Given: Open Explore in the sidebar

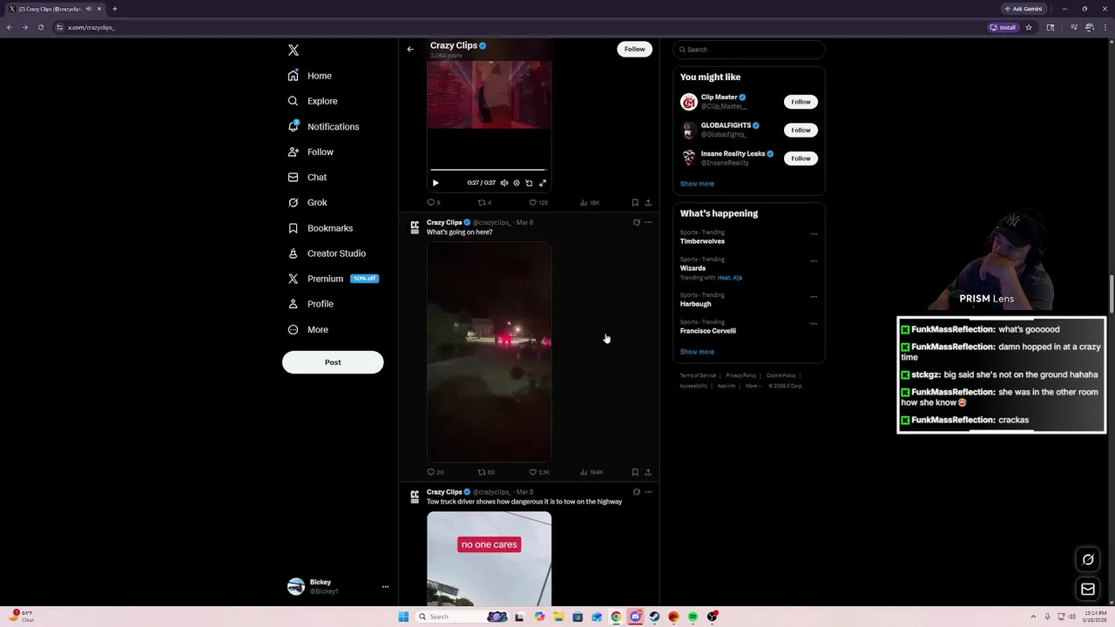Looking at the screenshot, I should pos(313,101).
